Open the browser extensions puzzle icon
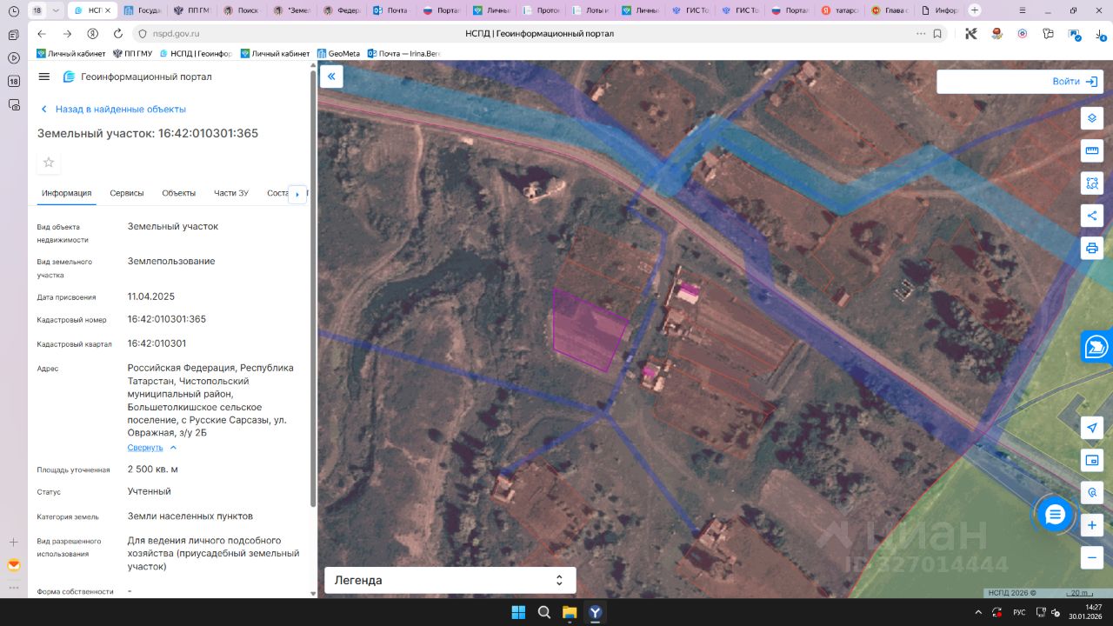Screen dimensions: 1113x626 click(x=1049, y=34)
